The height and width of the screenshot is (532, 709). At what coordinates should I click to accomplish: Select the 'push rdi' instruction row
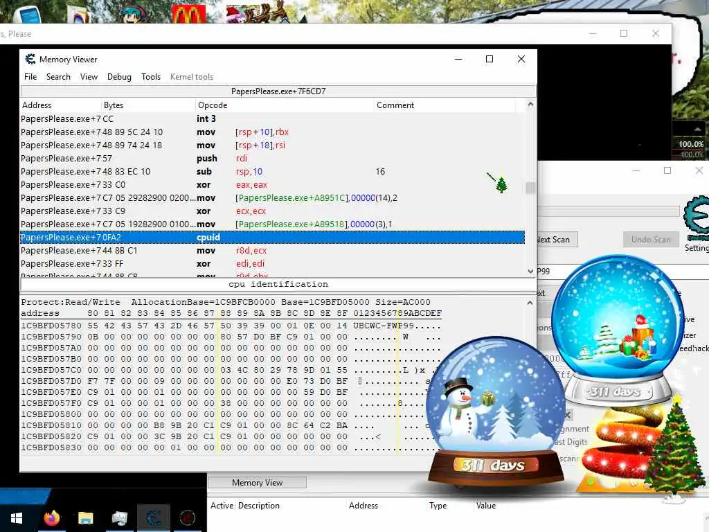pyautogui.click(x=272, y=159)
